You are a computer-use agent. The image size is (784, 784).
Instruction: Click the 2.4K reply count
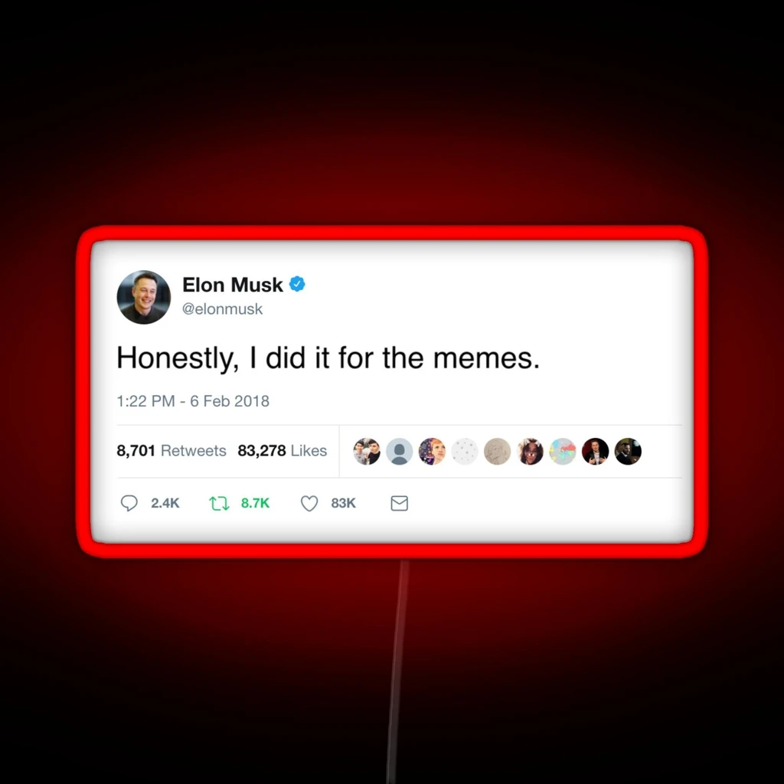tap(165, 503)
